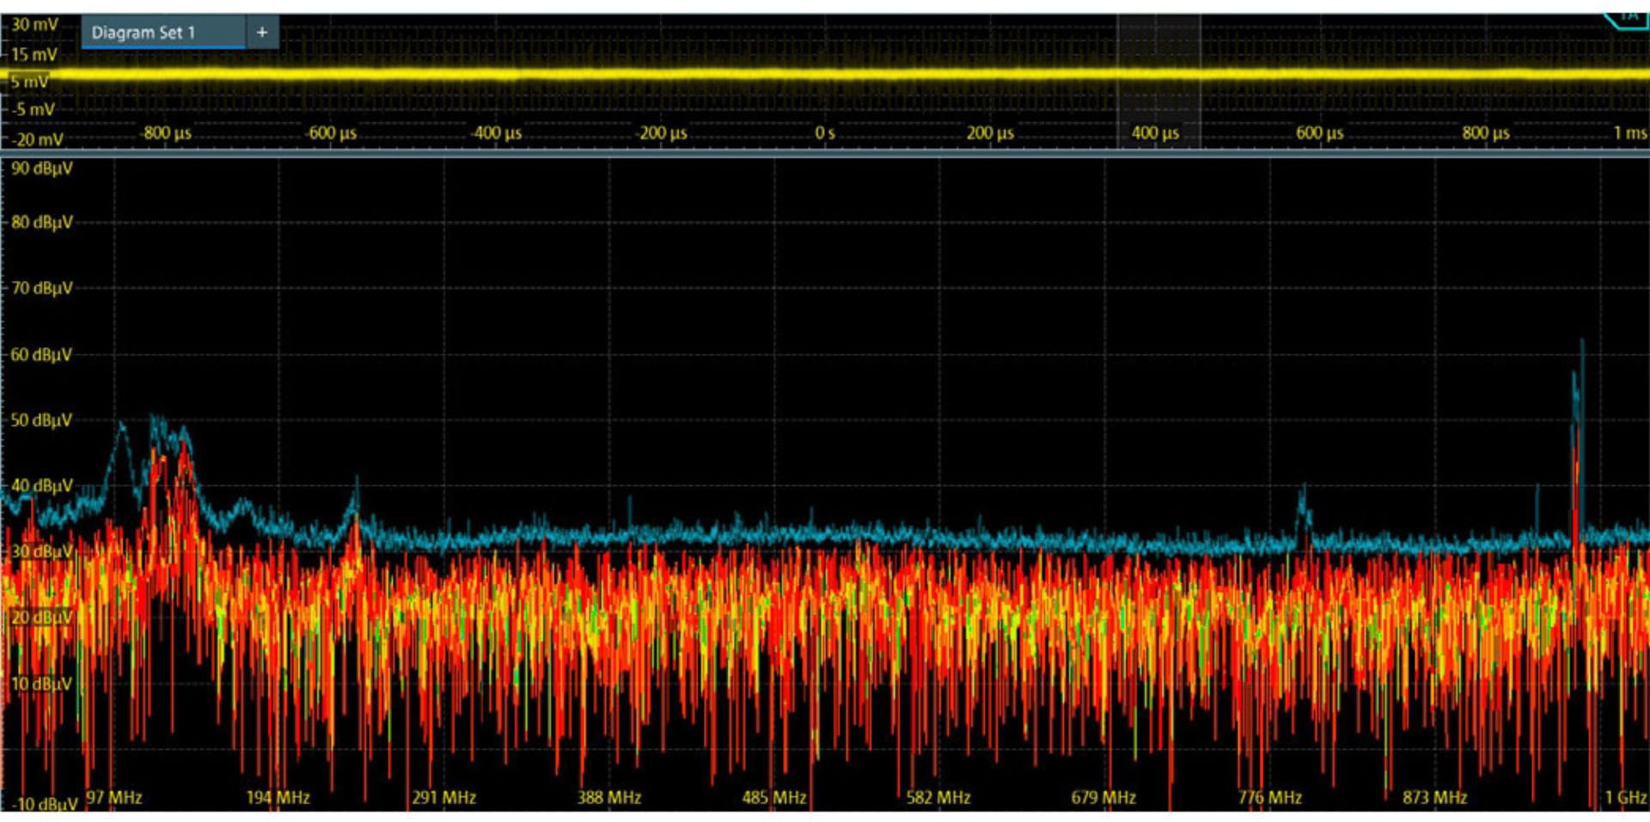The width and height of the screenshot is (1650, 822).
Task: Click the 485 MHz frequency axis label
Action: tap(773, 797)
